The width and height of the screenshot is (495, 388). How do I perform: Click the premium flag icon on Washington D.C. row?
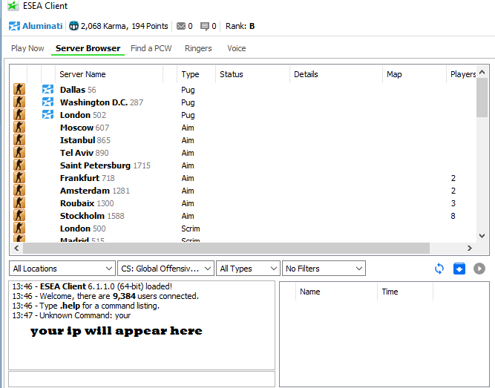click(x=47, y=102)
